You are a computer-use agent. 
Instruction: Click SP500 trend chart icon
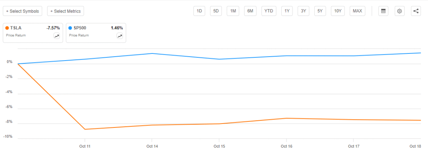(120, 36)
